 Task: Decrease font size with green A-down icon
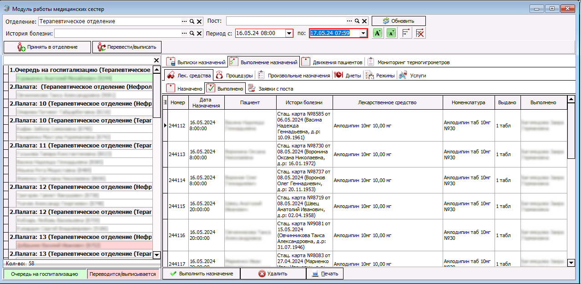pos(391,33)
